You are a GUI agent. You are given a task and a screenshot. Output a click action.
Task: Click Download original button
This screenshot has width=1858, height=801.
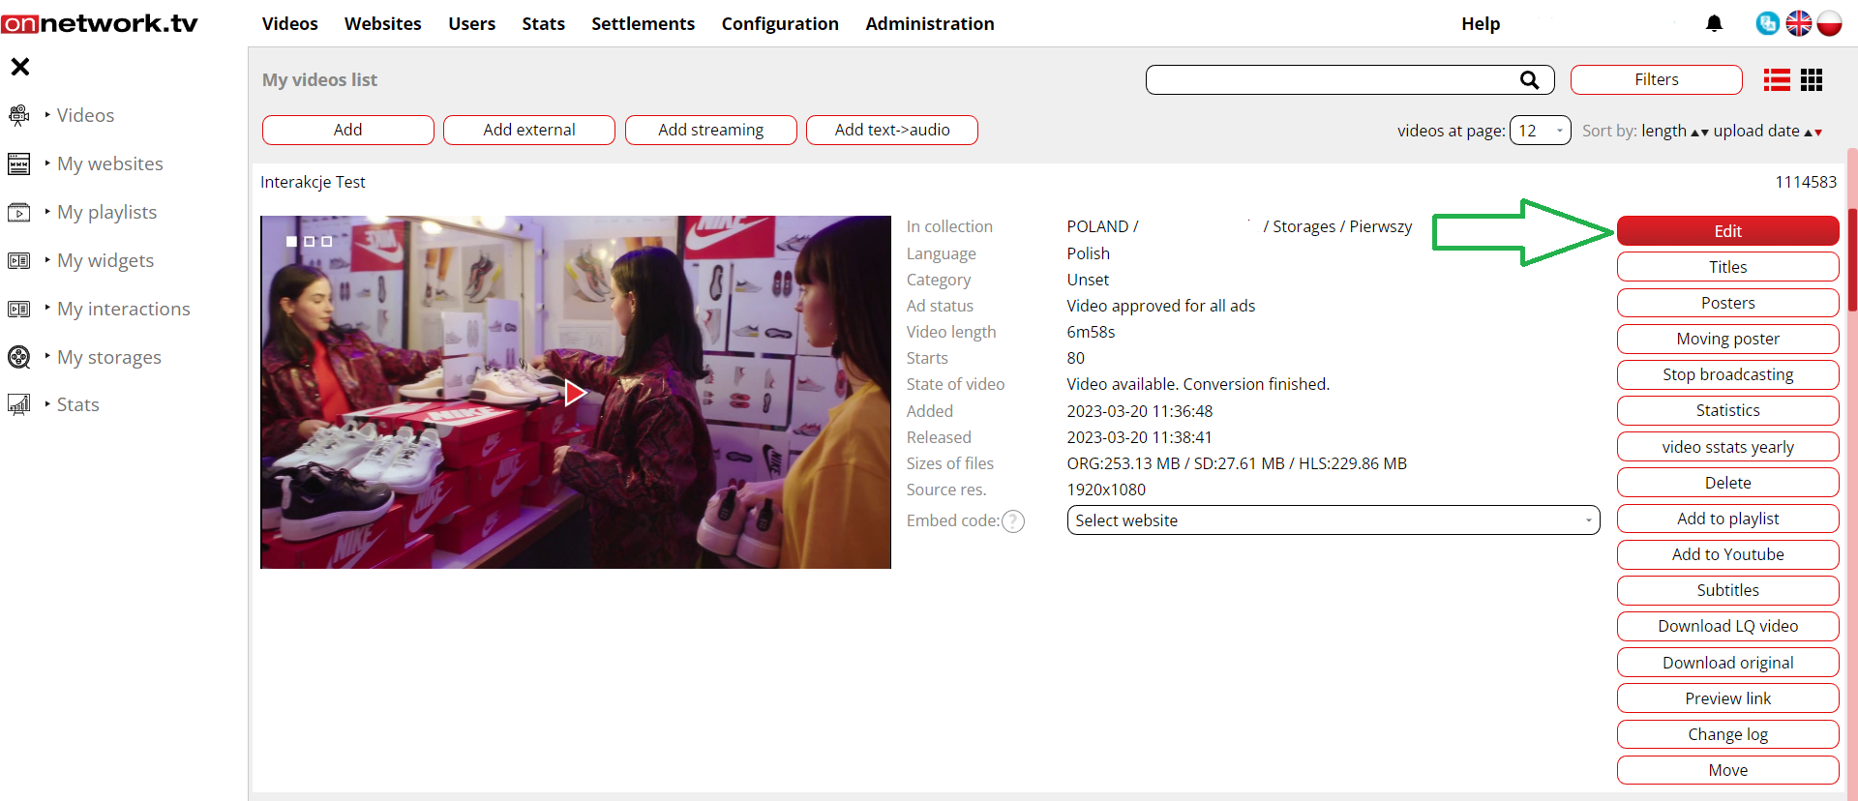(1727, 663)
